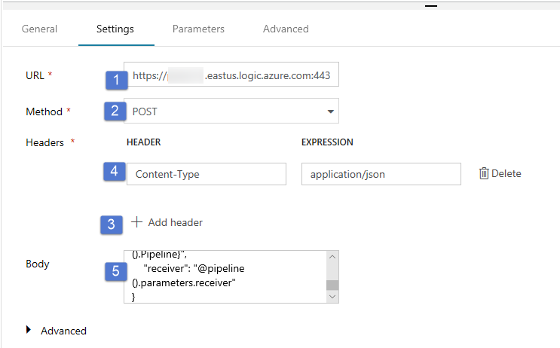Edit the application/json expression field
The image size is (560, 348).
click(381, 174)
